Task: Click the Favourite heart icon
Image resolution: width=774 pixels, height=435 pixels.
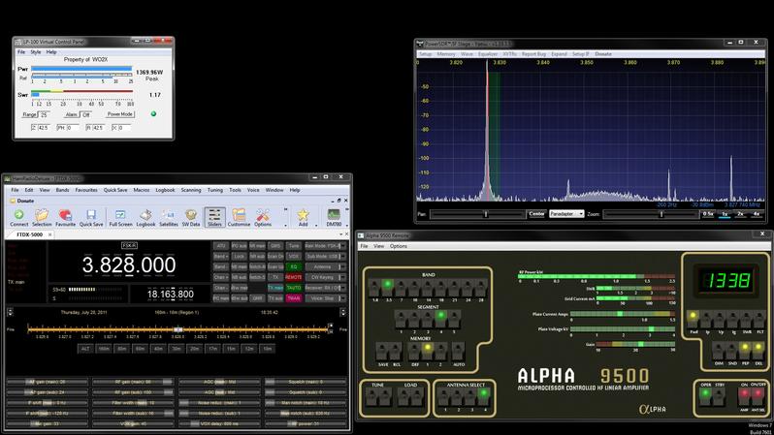Action: click(x=65, y=217)
